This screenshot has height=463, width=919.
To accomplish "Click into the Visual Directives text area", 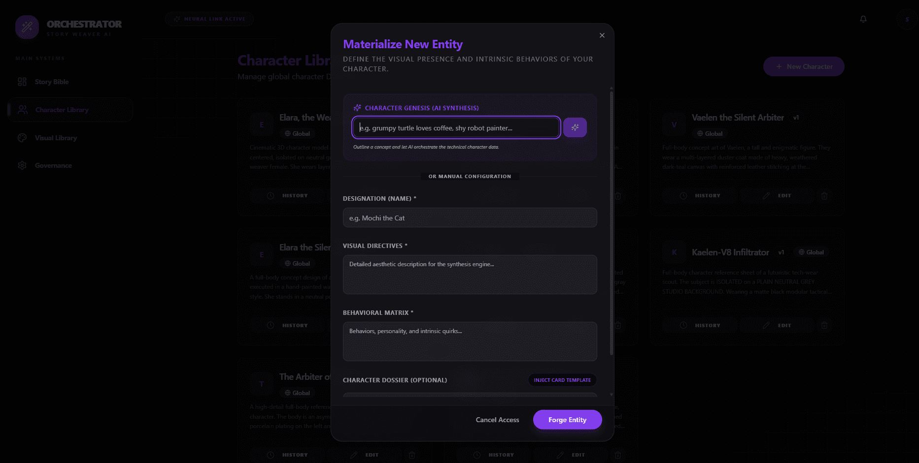I will point(470,275).
